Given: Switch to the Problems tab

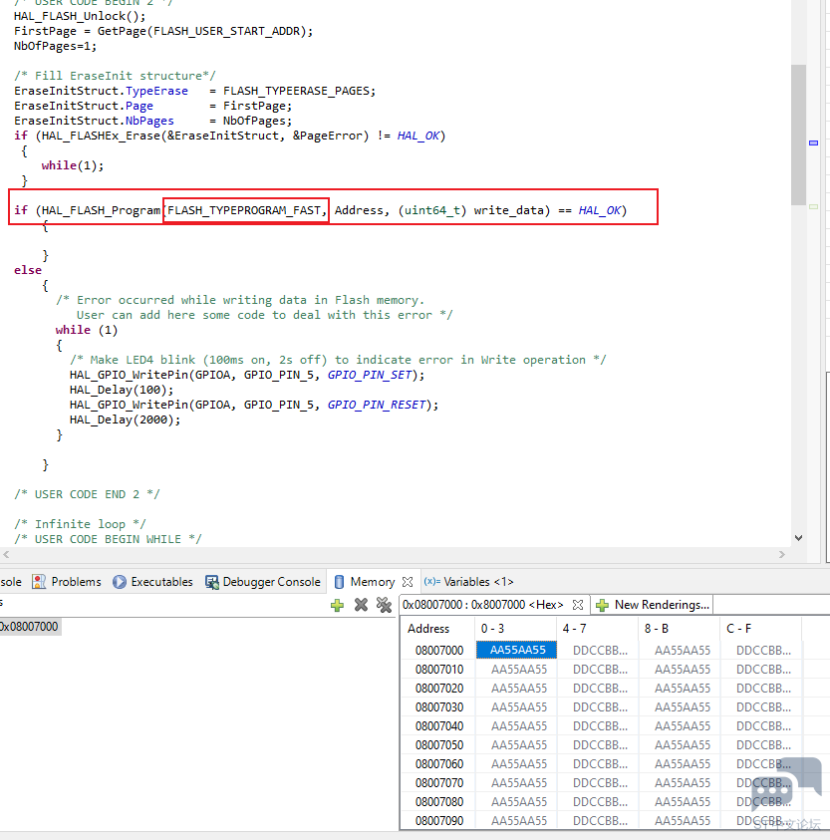Looking at the screenshot, I should 67,582.
